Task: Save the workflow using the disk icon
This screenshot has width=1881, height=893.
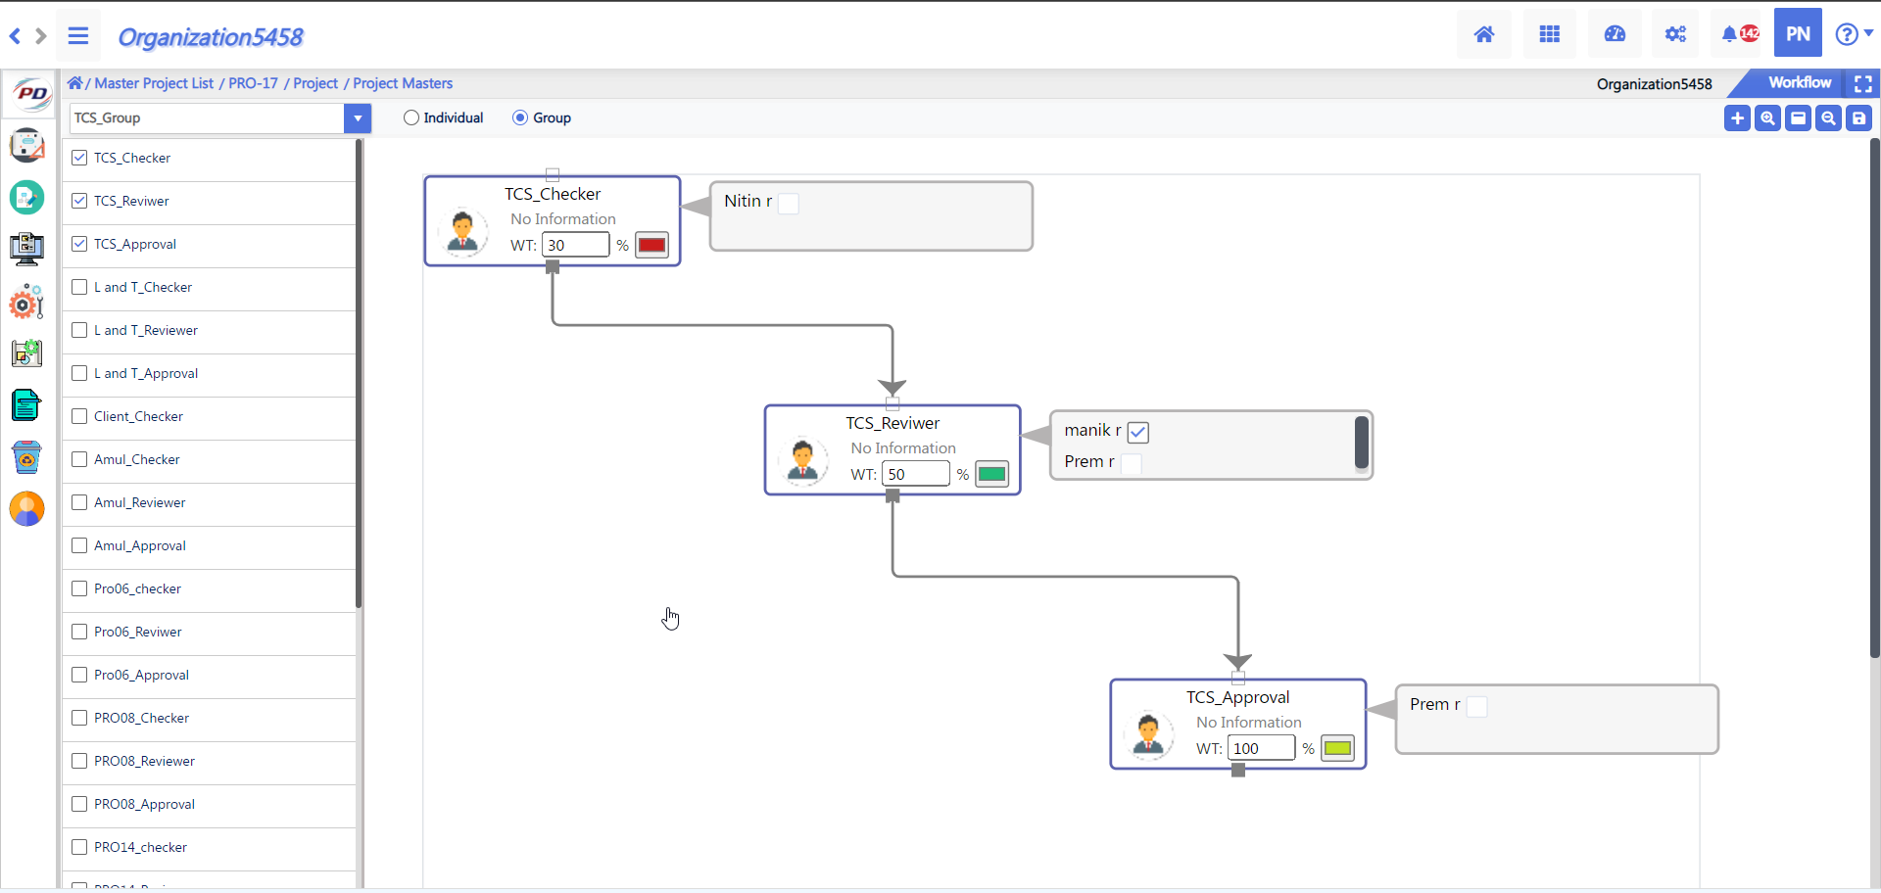Action: click(1858, 118)
